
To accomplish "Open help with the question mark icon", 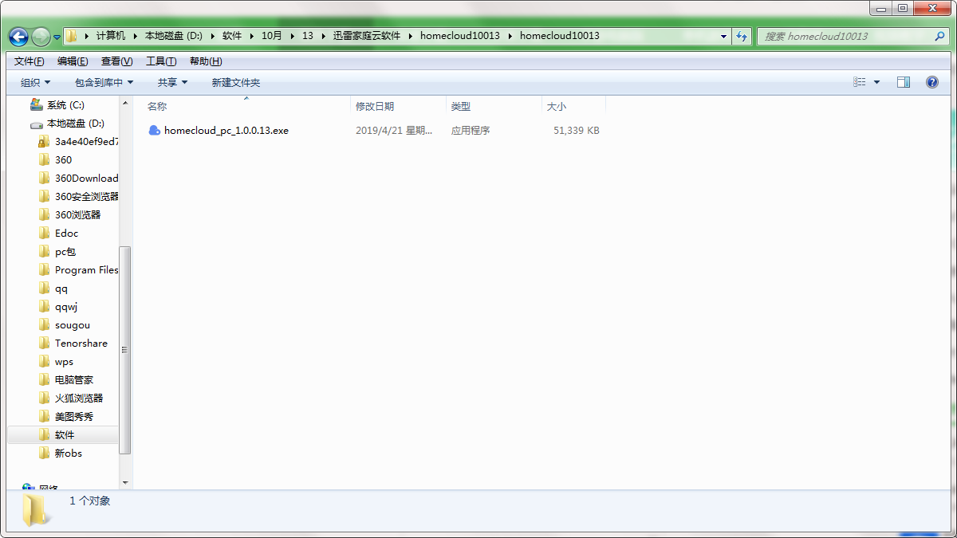I will [x=931, y=82].
